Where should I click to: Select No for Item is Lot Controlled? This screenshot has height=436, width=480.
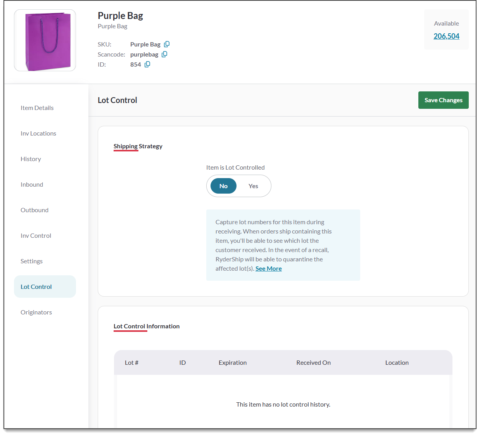pyautogui.click(x=223, y=186)
